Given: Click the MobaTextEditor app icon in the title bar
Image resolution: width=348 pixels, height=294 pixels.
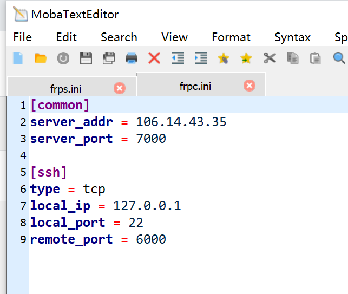Looking at the screenshot, I should [21, 14].
